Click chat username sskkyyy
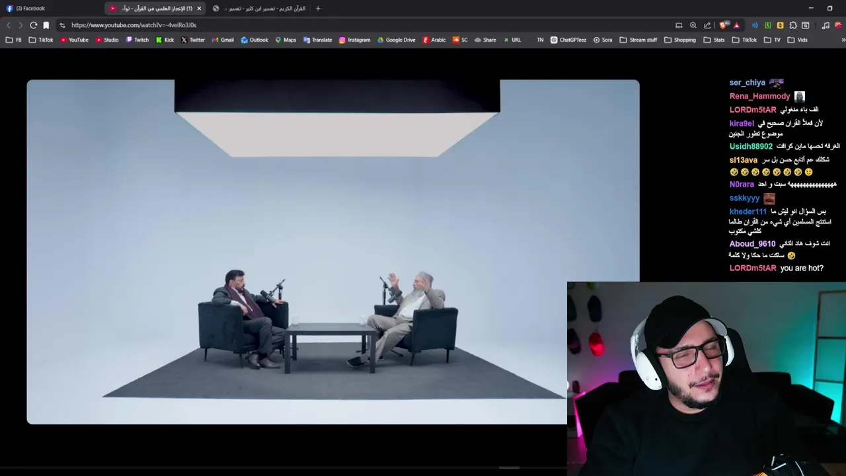The width and height of the screenshot is (846, 476). point(745,198)
